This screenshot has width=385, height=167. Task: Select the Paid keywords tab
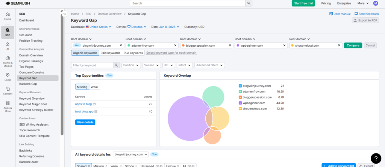tap(111, 53)
